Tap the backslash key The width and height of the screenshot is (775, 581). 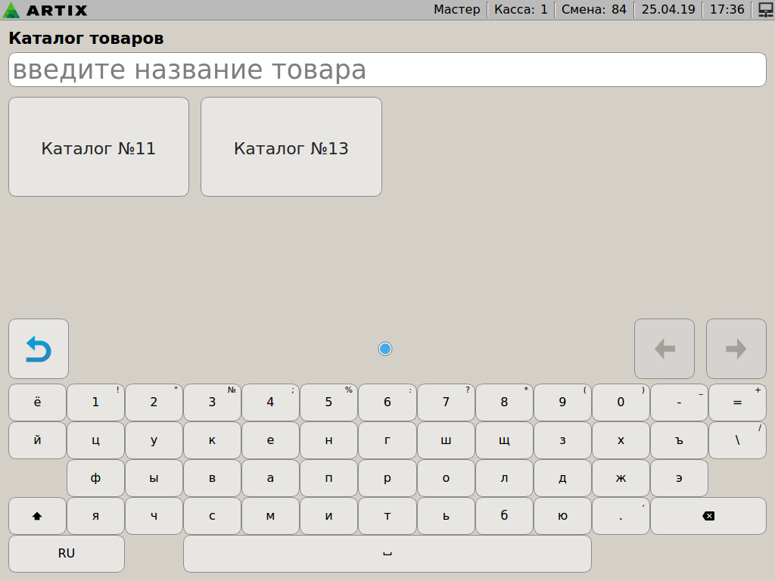[737, 440]
